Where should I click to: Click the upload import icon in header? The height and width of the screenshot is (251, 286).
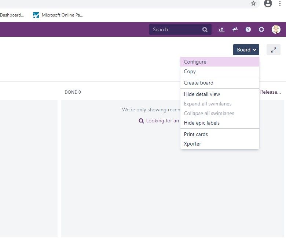click(x=221, y=30)
